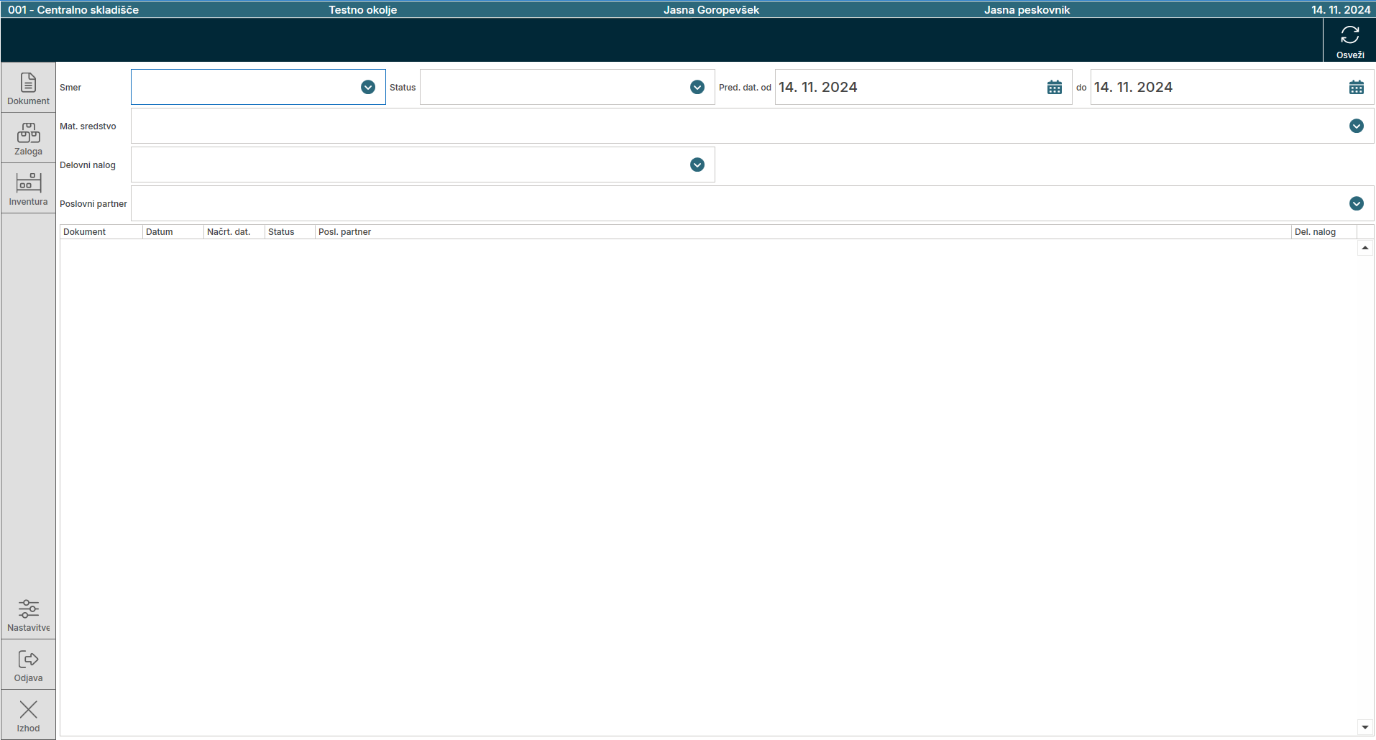The image size is (1376, 740).
Task: Click the scrollbar up arrow
Action: click(x=1364, y=248)
